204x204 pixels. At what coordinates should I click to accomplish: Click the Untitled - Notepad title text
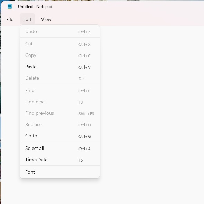(x=35, y=7)
